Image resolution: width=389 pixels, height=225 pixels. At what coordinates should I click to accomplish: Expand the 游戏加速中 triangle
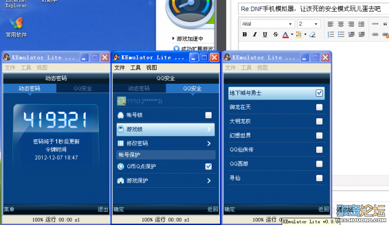(x=173, y=38)
